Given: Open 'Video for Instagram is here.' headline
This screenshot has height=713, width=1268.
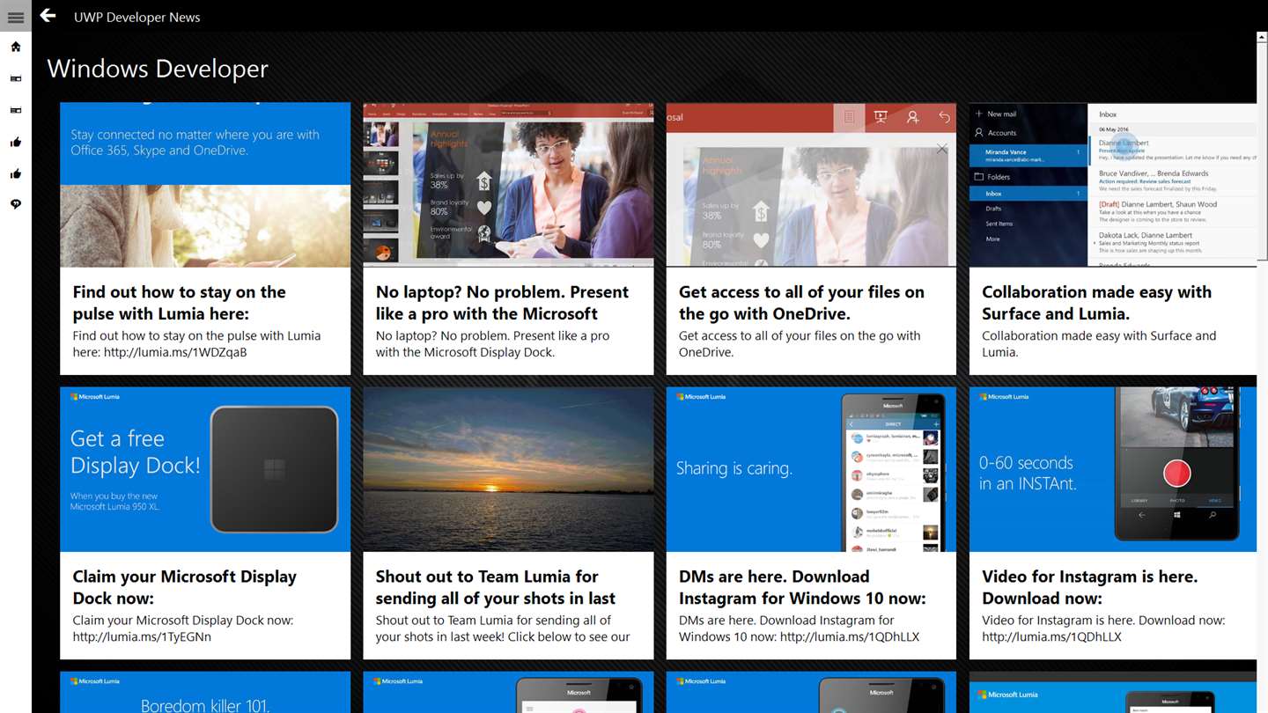Looking at the screenshot, I should (1090, 587).
